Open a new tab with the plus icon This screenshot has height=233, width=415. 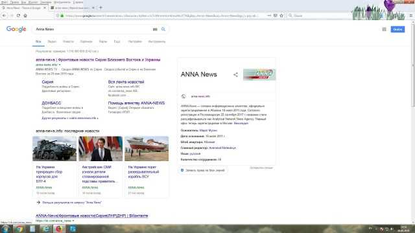point(101,8)
